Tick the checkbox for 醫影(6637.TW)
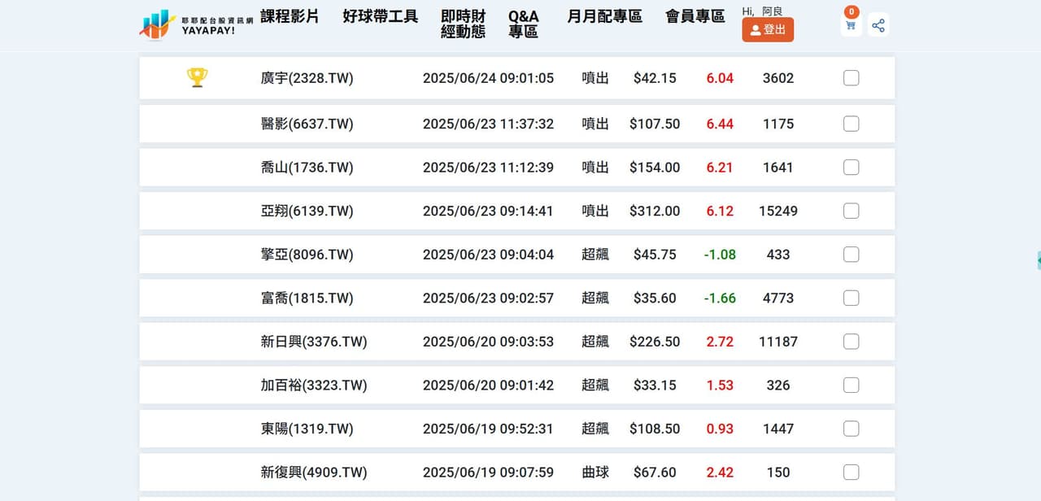This screenshot has width=1041, height=501. pyautogui.click(x=851, y=124)
